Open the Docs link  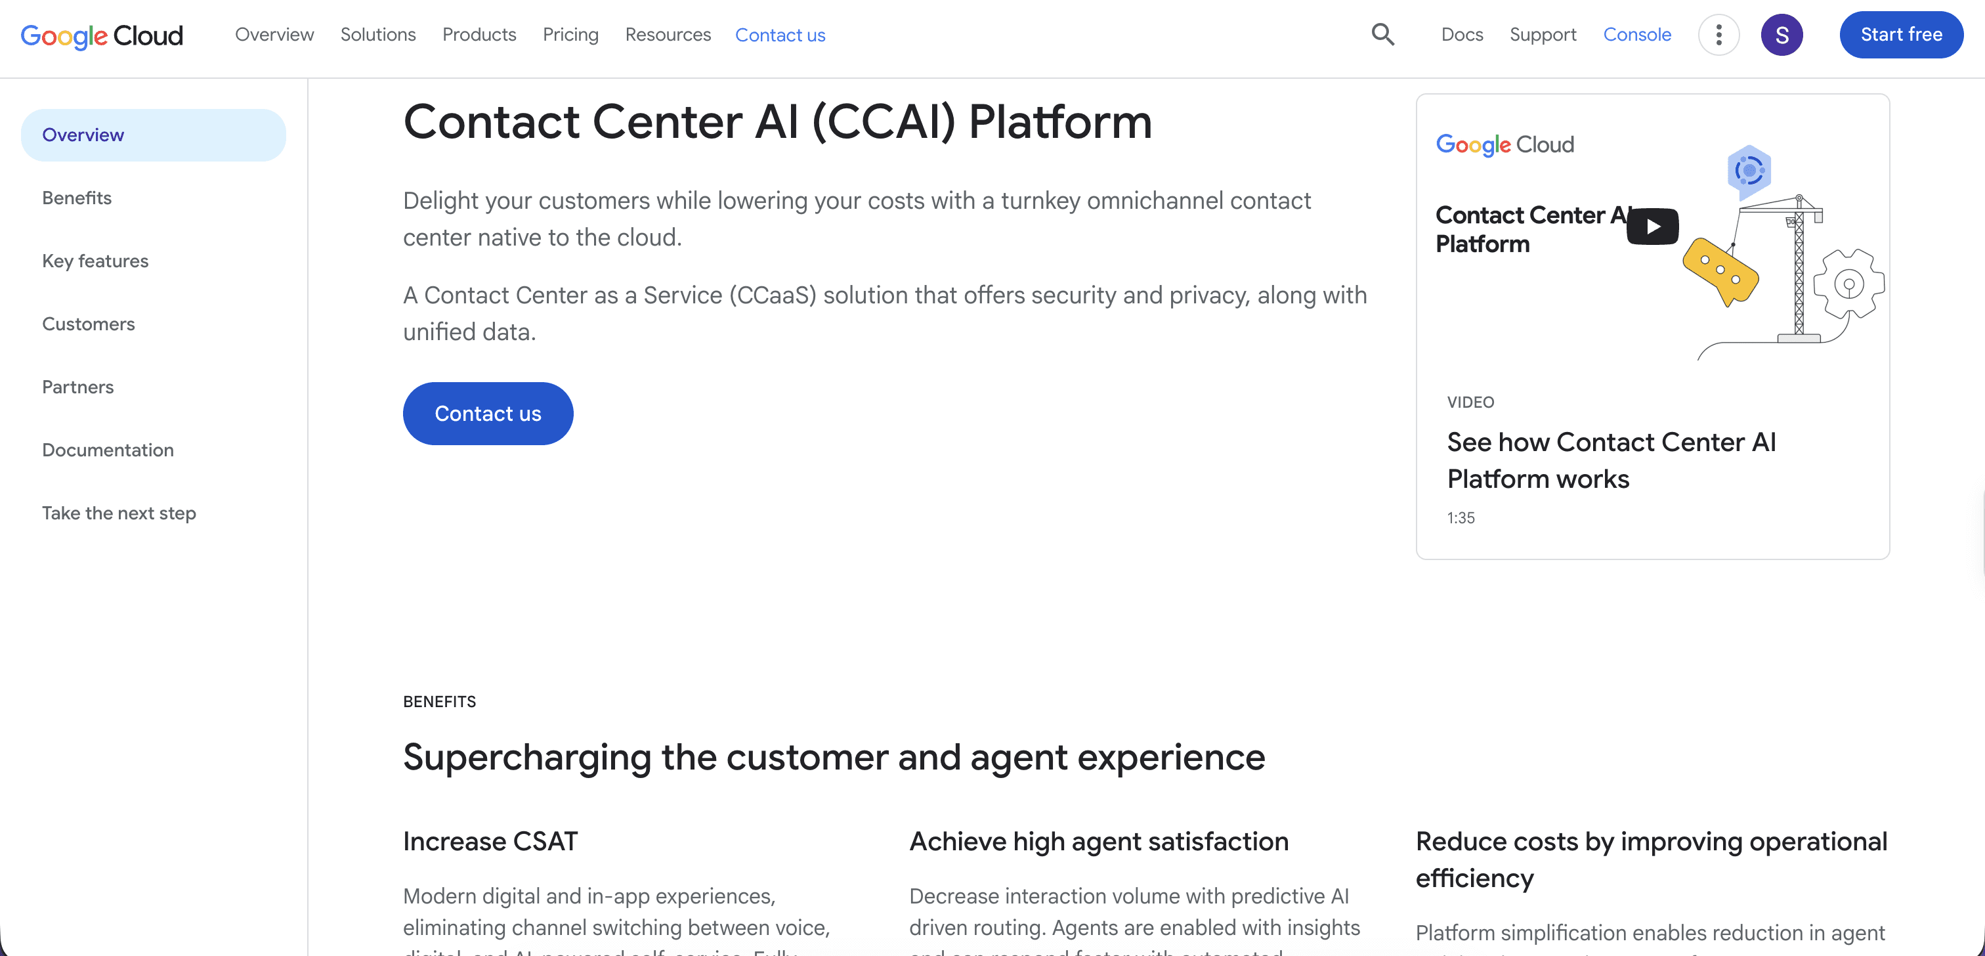pyautogui.click(x=1462, y=35)
